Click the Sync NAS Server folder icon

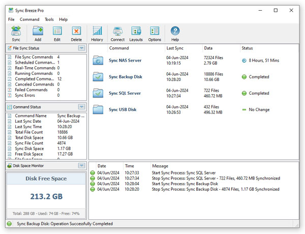point(98,61)
